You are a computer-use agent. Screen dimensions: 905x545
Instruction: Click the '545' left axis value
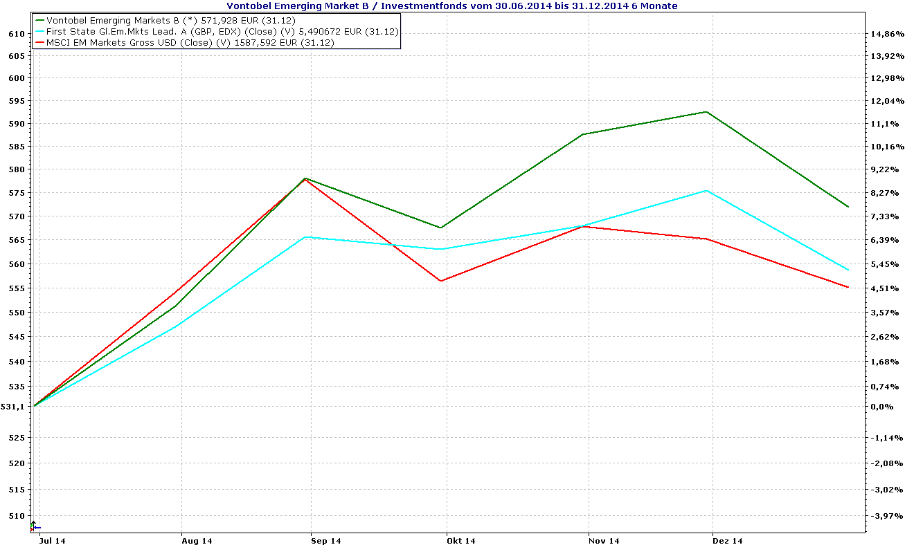pyautogui.click(x=17, y=337)
